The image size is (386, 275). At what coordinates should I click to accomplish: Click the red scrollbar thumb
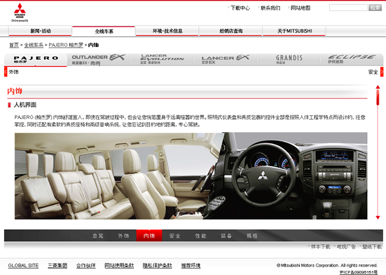click(x=378, y=97)
